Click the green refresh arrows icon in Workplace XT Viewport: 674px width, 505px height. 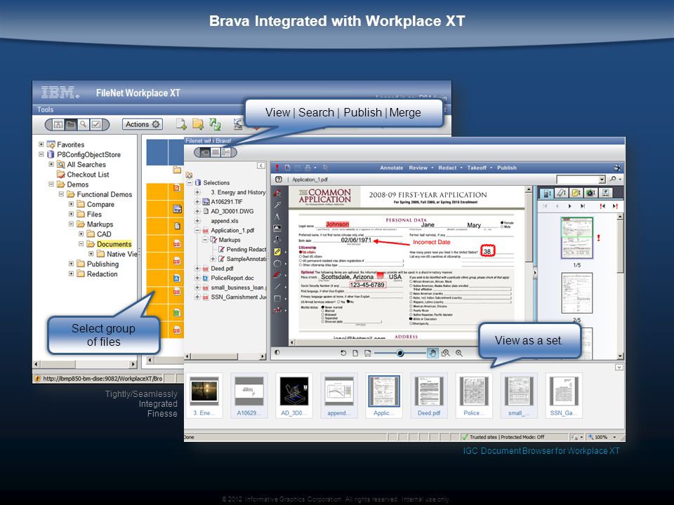point(215,124)
